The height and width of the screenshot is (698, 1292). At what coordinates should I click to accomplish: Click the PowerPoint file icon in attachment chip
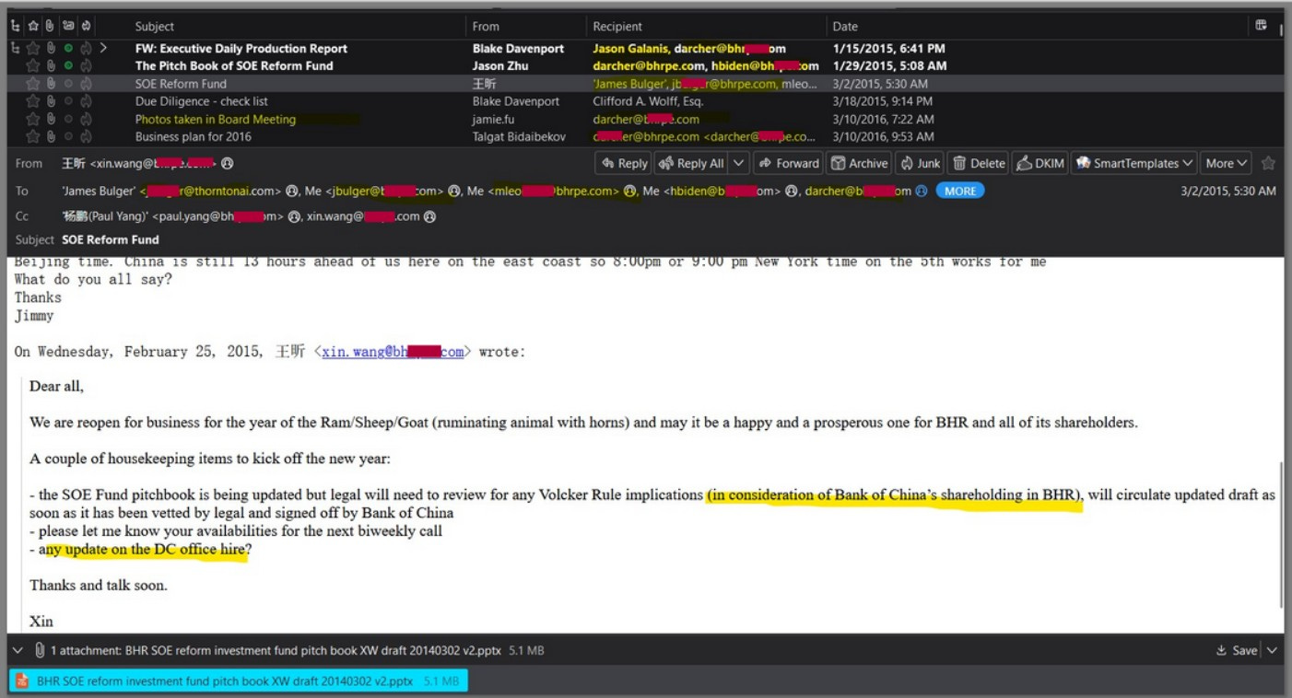[23, 681]
